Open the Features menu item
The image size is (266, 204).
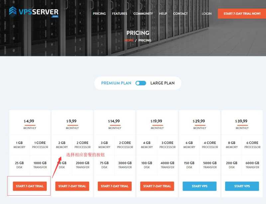coord(119,14)
